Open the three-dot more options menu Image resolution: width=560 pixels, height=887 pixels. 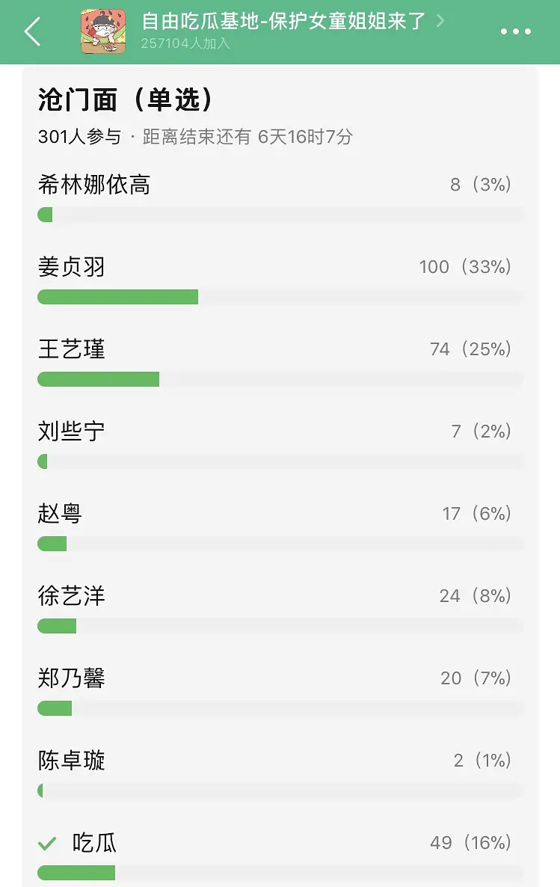click(x=515, y=31)
